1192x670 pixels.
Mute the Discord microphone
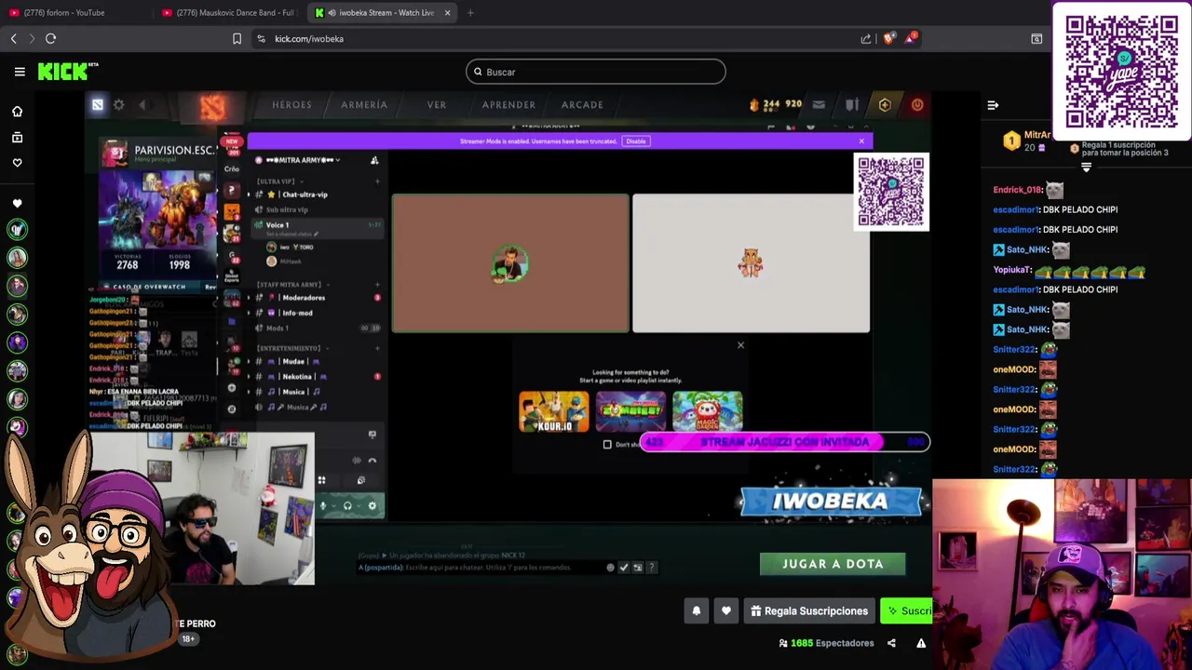[x=323, y=505]
